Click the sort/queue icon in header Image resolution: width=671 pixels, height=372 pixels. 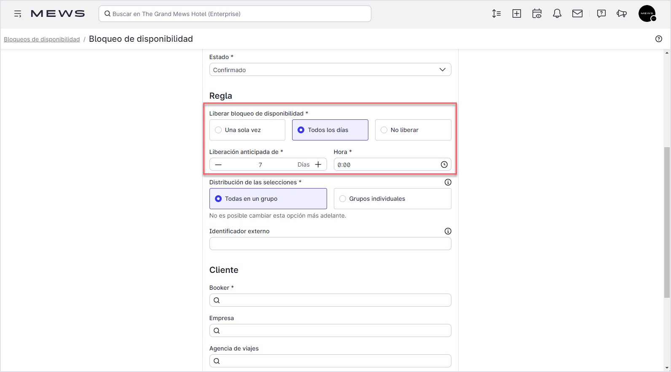coord(496,13)
